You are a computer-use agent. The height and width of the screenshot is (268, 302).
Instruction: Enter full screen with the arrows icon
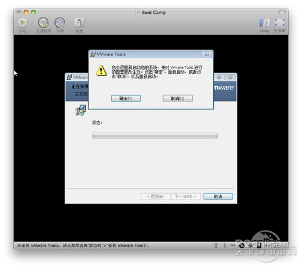click(280, 23)
